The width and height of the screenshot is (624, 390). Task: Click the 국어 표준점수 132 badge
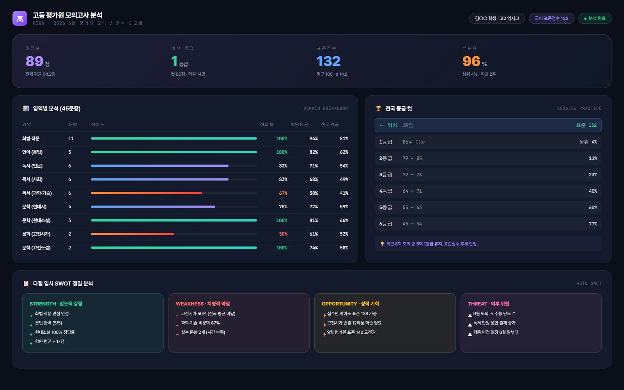coord(551,18)
